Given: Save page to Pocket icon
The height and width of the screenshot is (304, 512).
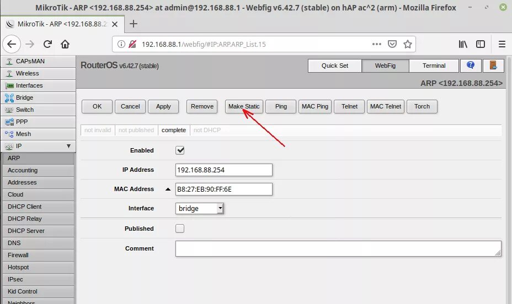Looking at the screenshot, I should point(392,44).
